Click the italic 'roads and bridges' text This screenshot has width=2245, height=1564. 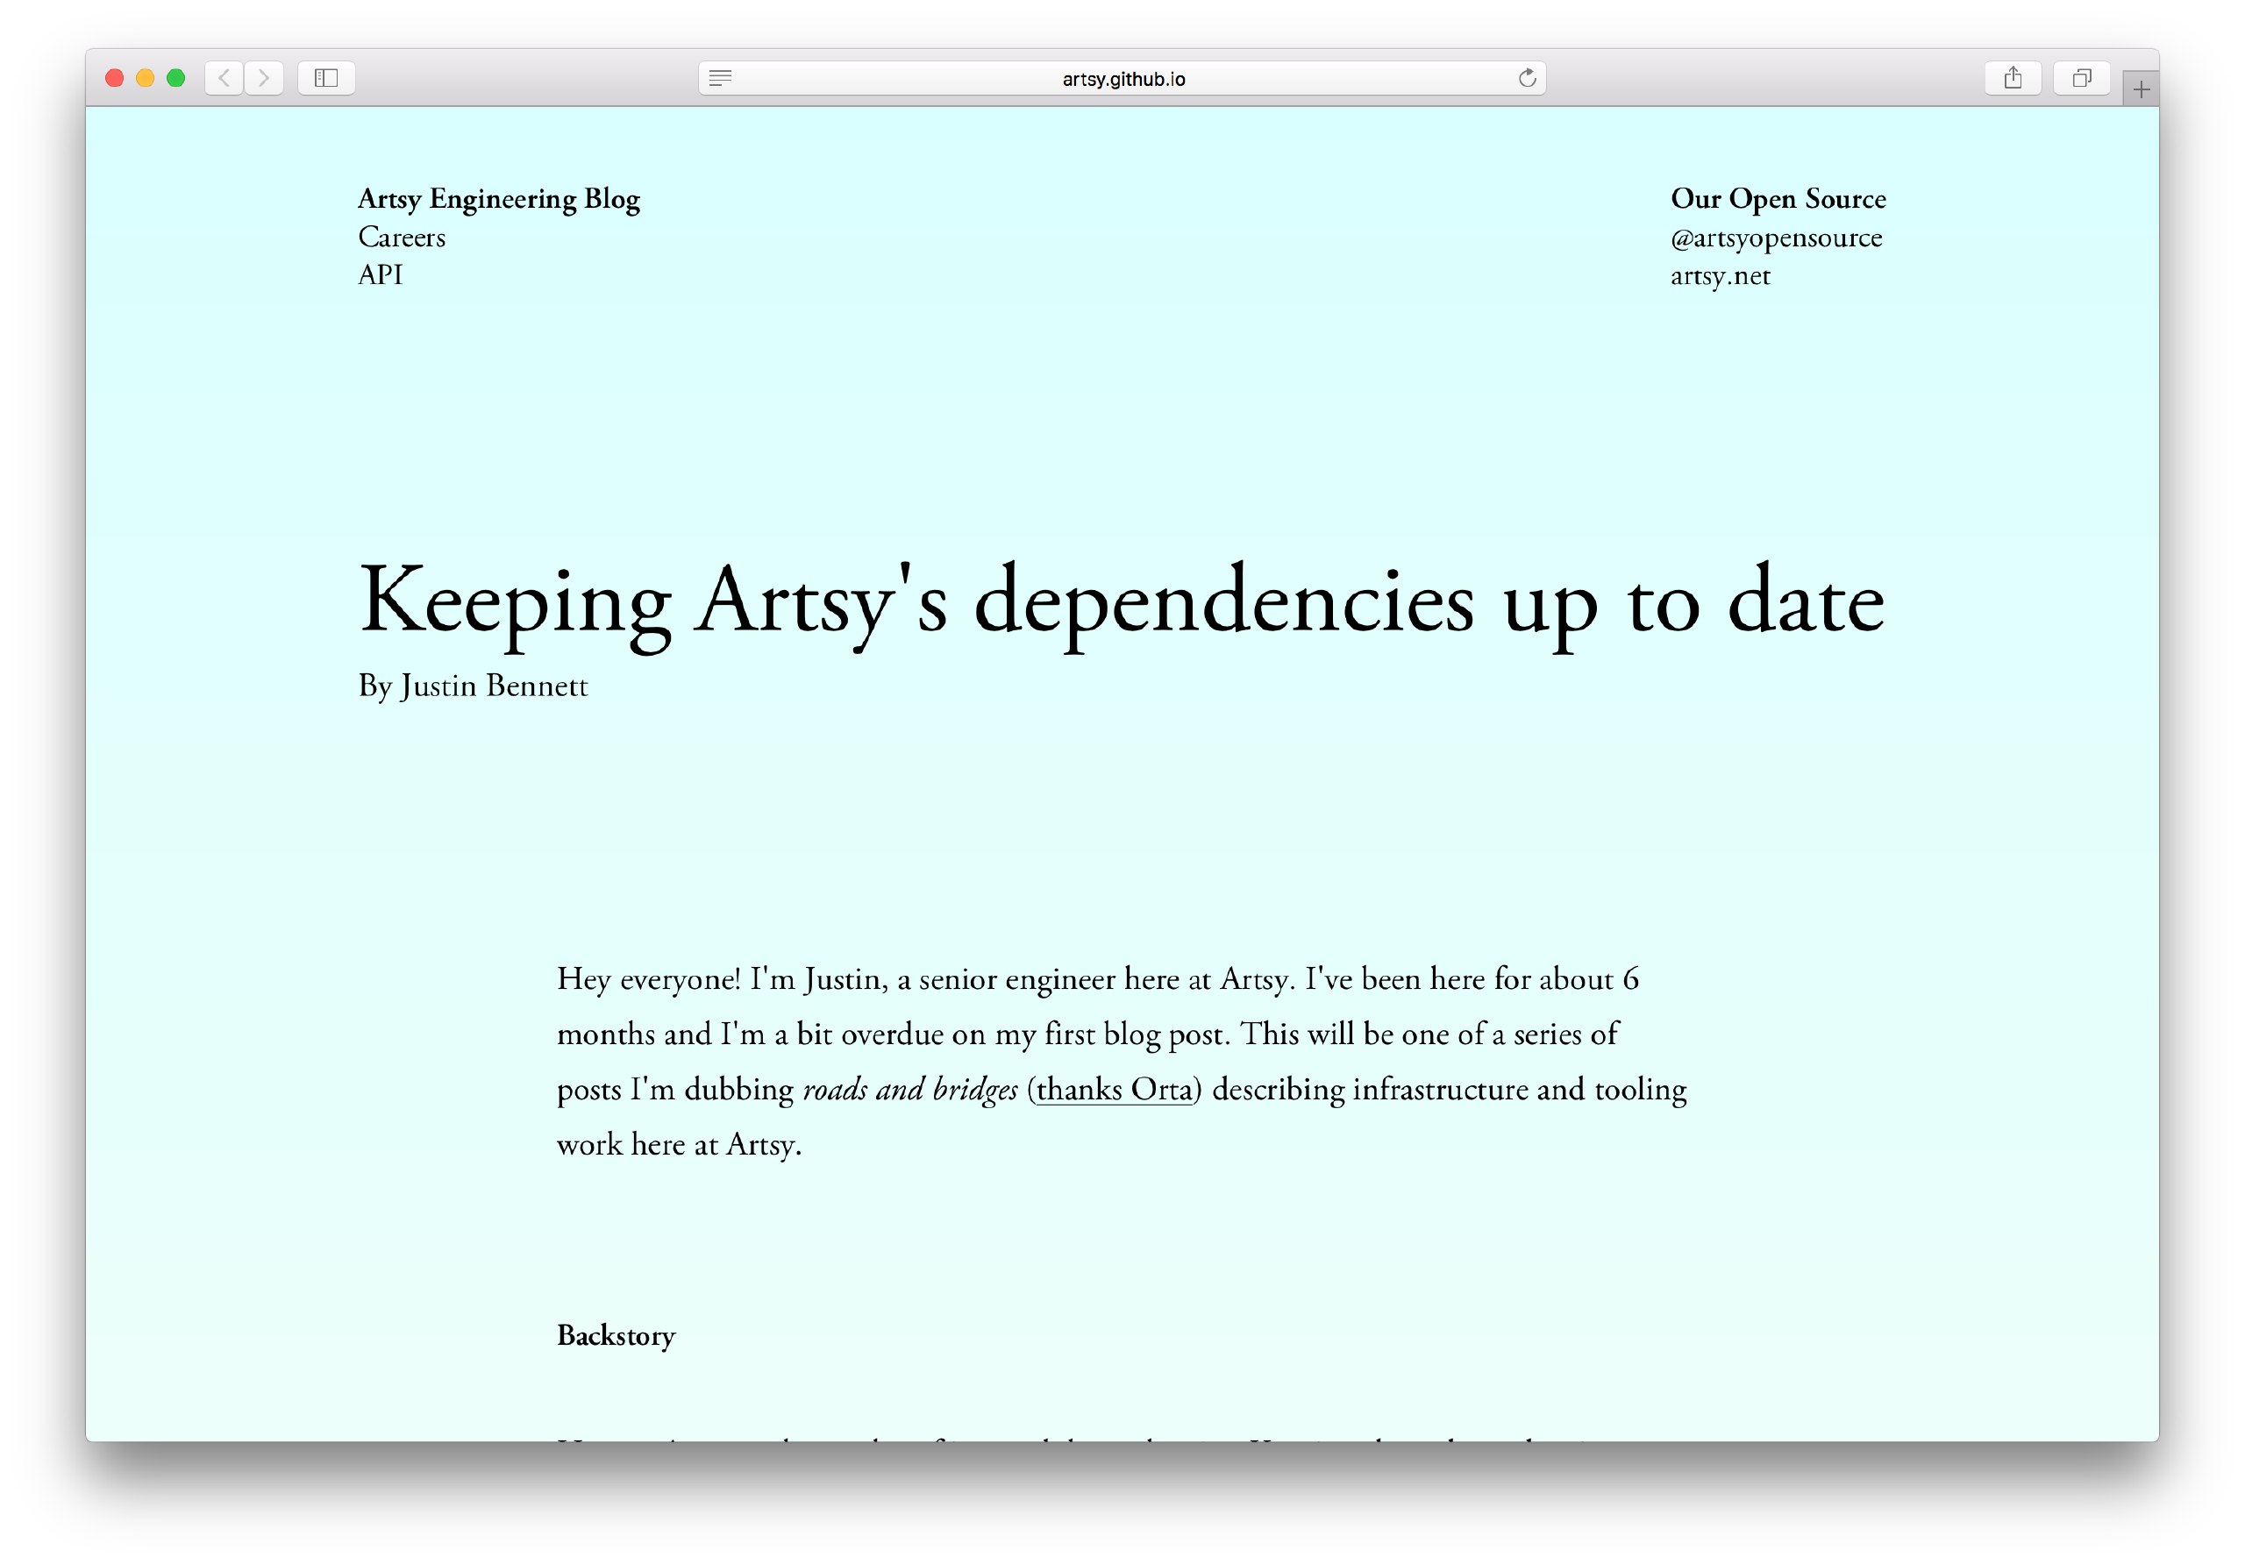point(910,1089)
